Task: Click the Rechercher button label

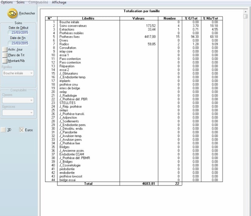Action: pos(27,13)
